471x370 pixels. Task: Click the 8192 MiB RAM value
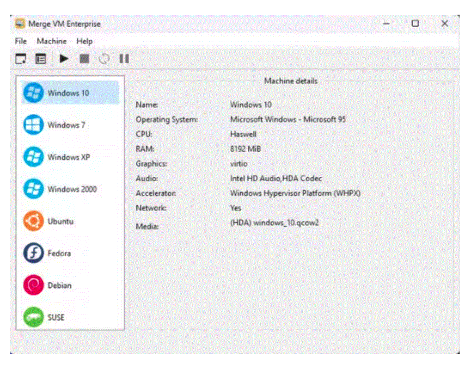246,149
